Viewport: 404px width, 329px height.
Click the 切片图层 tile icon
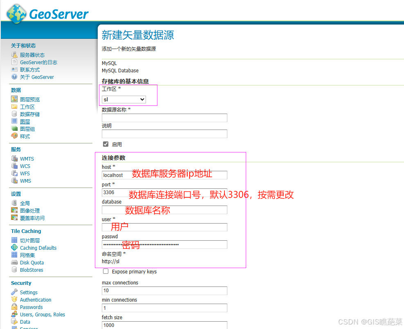14,240
